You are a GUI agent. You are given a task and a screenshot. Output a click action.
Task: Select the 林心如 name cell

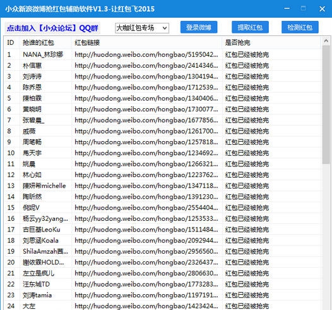pos(32,175)
